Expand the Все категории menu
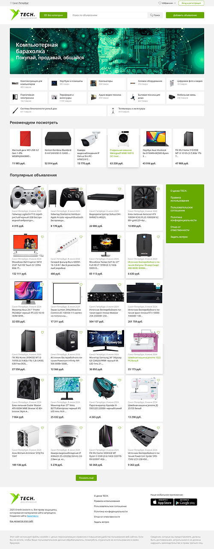This screenshot has width=214, height=549. pos(53,15)
